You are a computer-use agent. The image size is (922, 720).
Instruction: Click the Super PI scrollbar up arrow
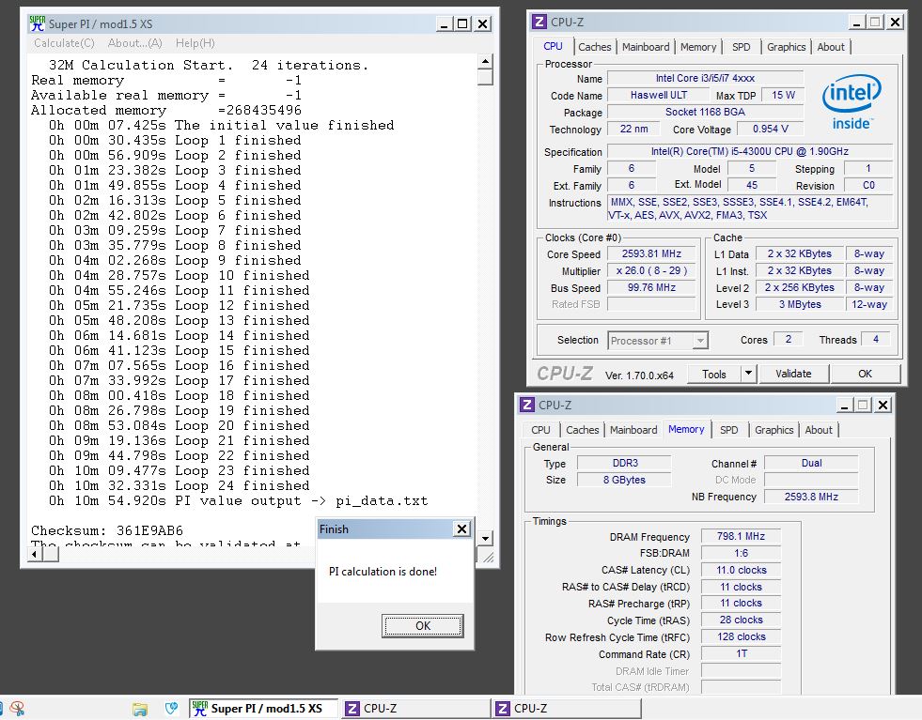tap(485, 61)
